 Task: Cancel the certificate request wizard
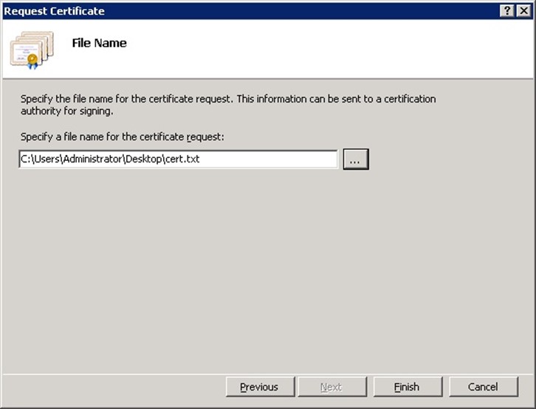pyautogui.click(x=483, y=387)
